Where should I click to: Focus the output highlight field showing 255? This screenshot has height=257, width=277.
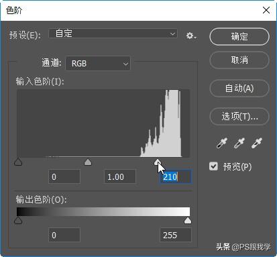pyautogui.click(x=176, y=235)
